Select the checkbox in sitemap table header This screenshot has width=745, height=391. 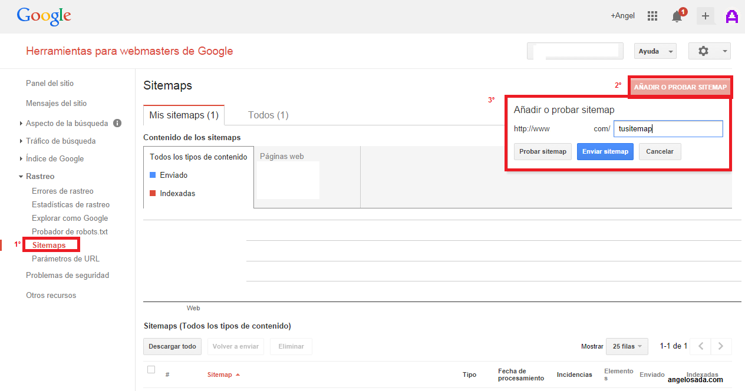151,369
